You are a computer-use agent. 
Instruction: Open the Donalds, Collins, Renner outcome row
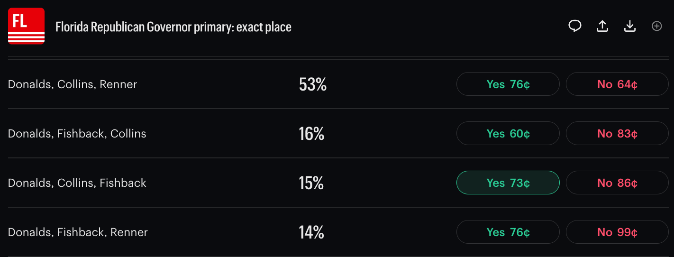[337, 84]
